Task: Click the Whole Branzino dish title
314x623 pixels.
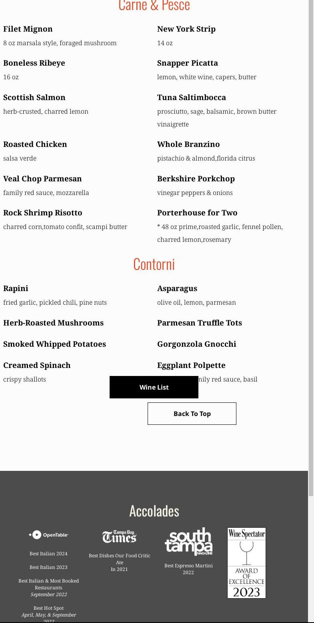Action: coord(188,144)
